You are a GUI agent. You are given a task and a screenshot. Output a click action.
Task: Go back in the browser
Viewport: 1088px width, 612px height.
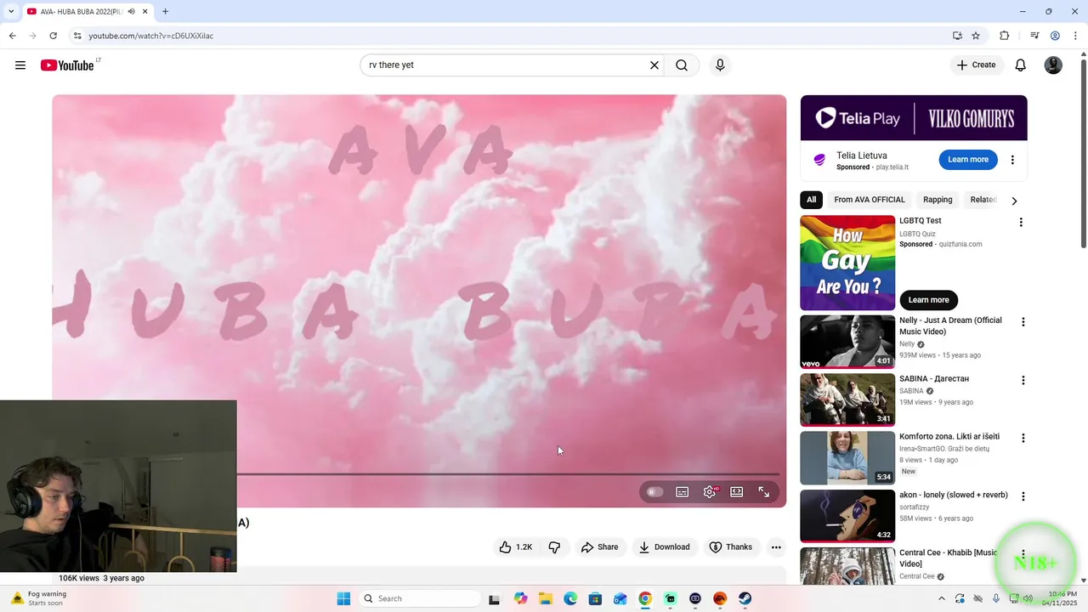click(12, 36)
